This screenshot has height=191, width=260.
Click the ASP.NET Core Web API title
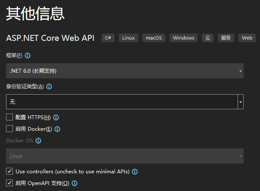(x=50, y=38)
